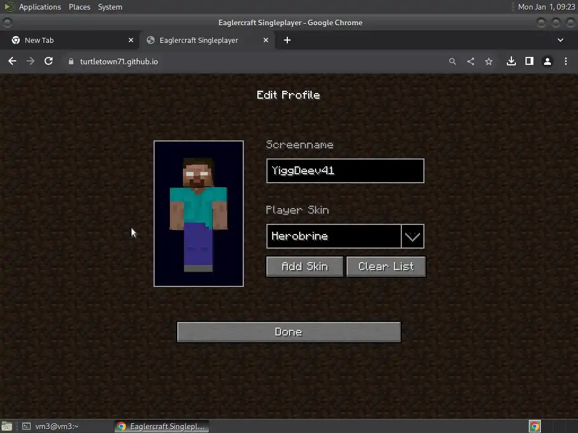Viewport: 578px width, 433px height.
Task: Click the zoom search icon in address bar
Action: pos(452,61)
